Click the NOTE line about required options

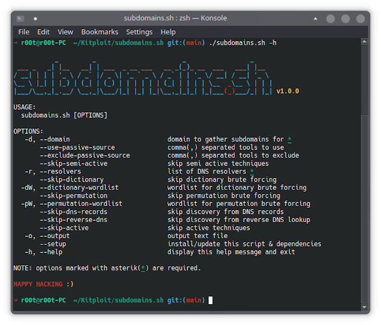[107, 268]
